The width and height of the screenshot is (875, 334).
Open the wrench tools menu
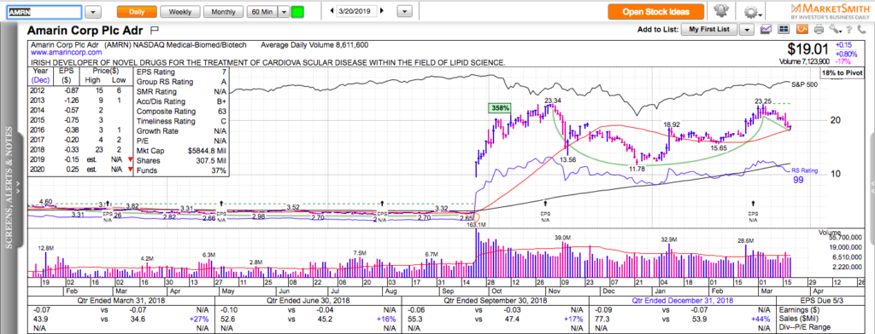tap(836, 29)
